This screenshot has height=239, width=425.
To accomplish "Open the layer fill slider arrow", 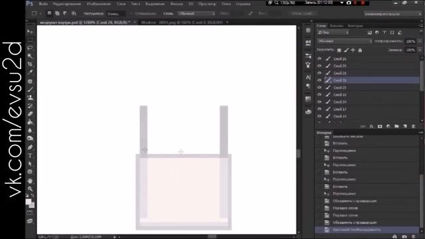I will 420,50.
